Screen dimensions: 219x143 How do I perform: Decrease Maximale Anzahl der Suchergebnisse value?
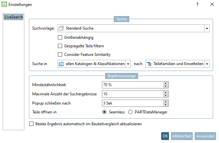165,96
